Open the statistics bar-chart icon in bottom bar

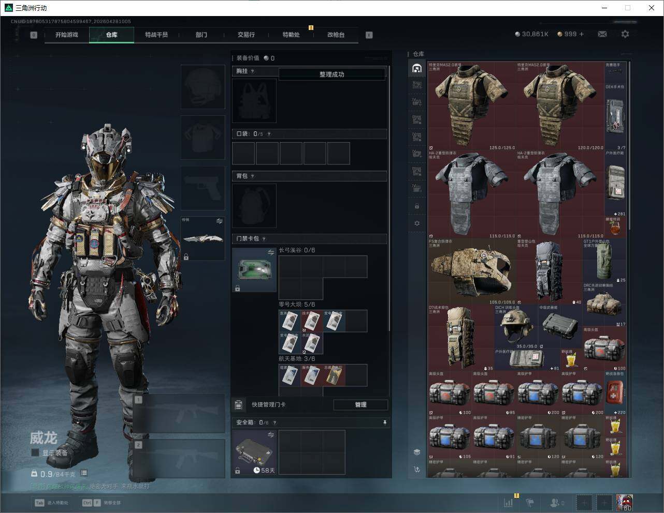[509, 502]
